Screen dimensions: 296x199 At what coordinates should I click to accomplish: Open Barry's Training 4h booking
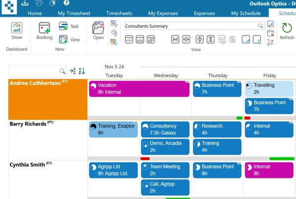coord(217,147)
